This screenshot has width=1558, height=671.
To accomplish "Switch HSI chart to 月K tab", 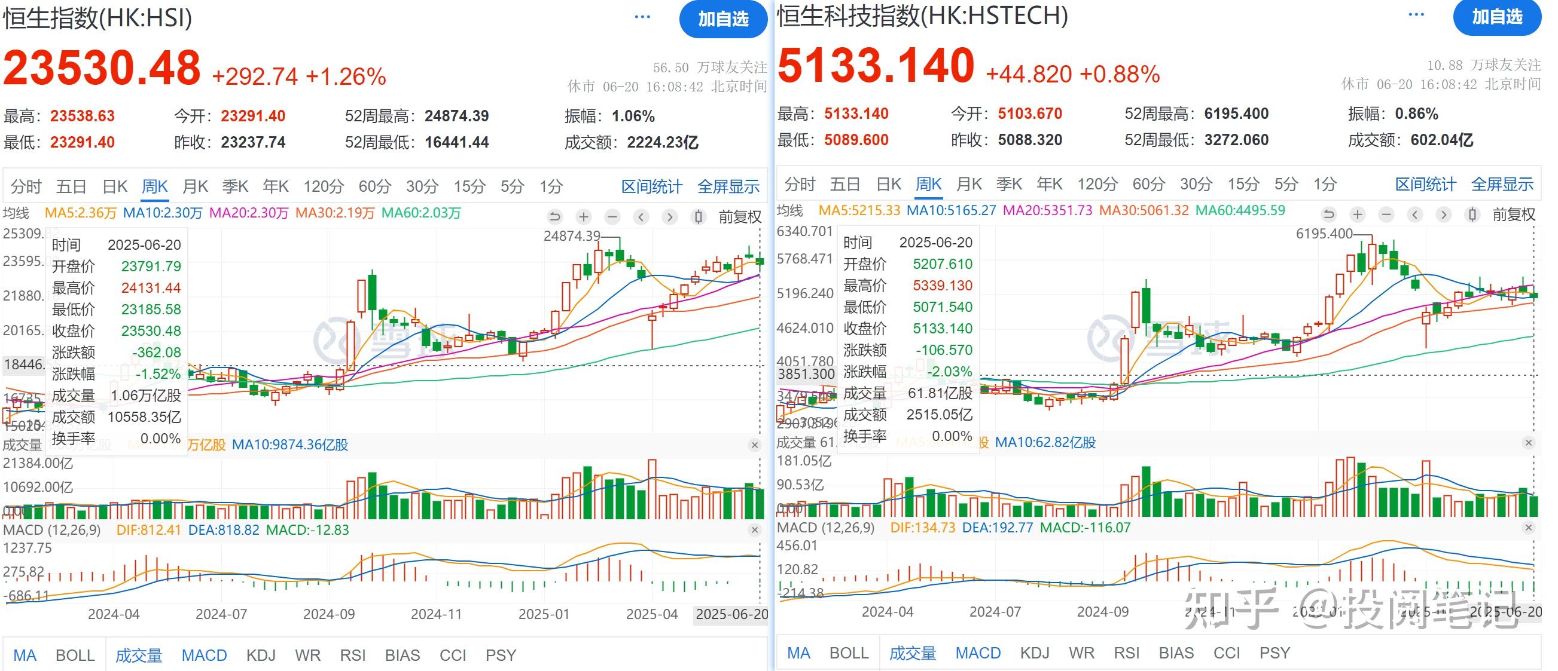I will pyautogui.click(x=196, y=187).
